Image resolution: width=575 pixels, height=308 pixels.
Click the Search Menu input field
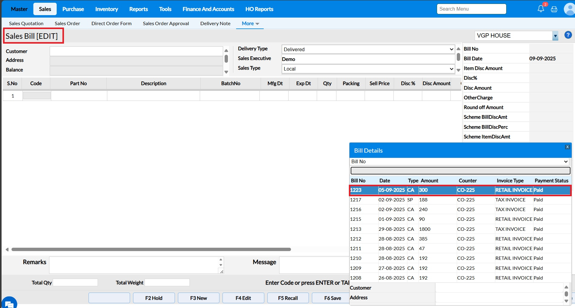[471, 9]
